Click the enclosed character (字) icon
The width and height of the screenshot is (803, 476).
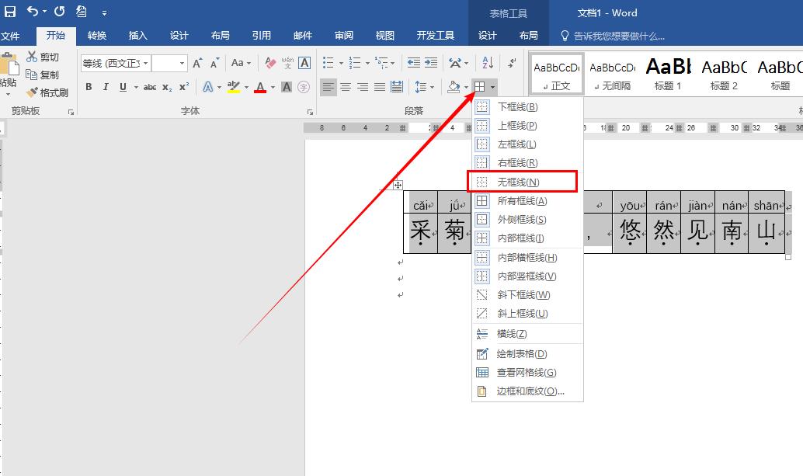point(304,87)
